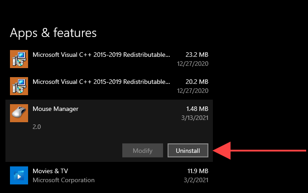The image size is (308, 193).
Task: Click the Movies & TV app icon
Action: click(19, 175)
